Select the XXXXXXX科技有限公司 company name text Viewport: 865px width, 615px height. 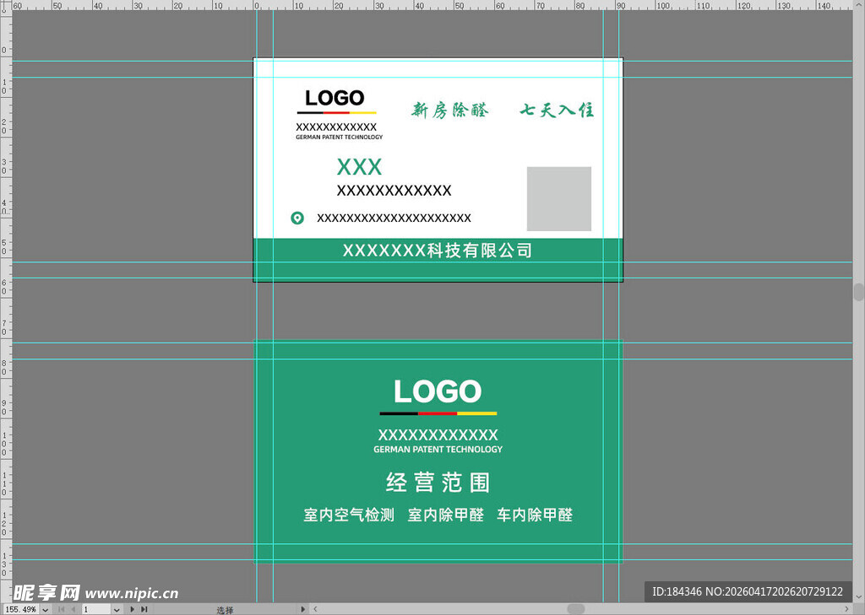point(437,251)
